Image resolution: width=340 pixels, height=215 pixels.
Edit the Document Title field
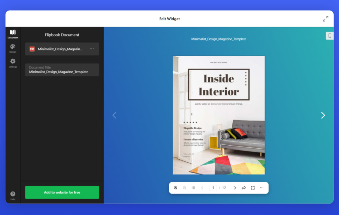[62, 71]
